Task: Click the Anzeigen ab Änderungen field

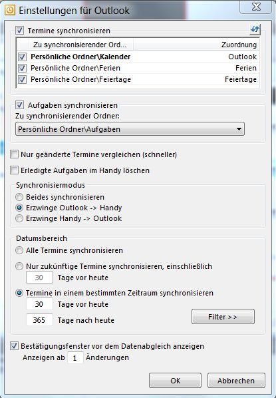Action: pyautogui.click(x=75, y=357)
